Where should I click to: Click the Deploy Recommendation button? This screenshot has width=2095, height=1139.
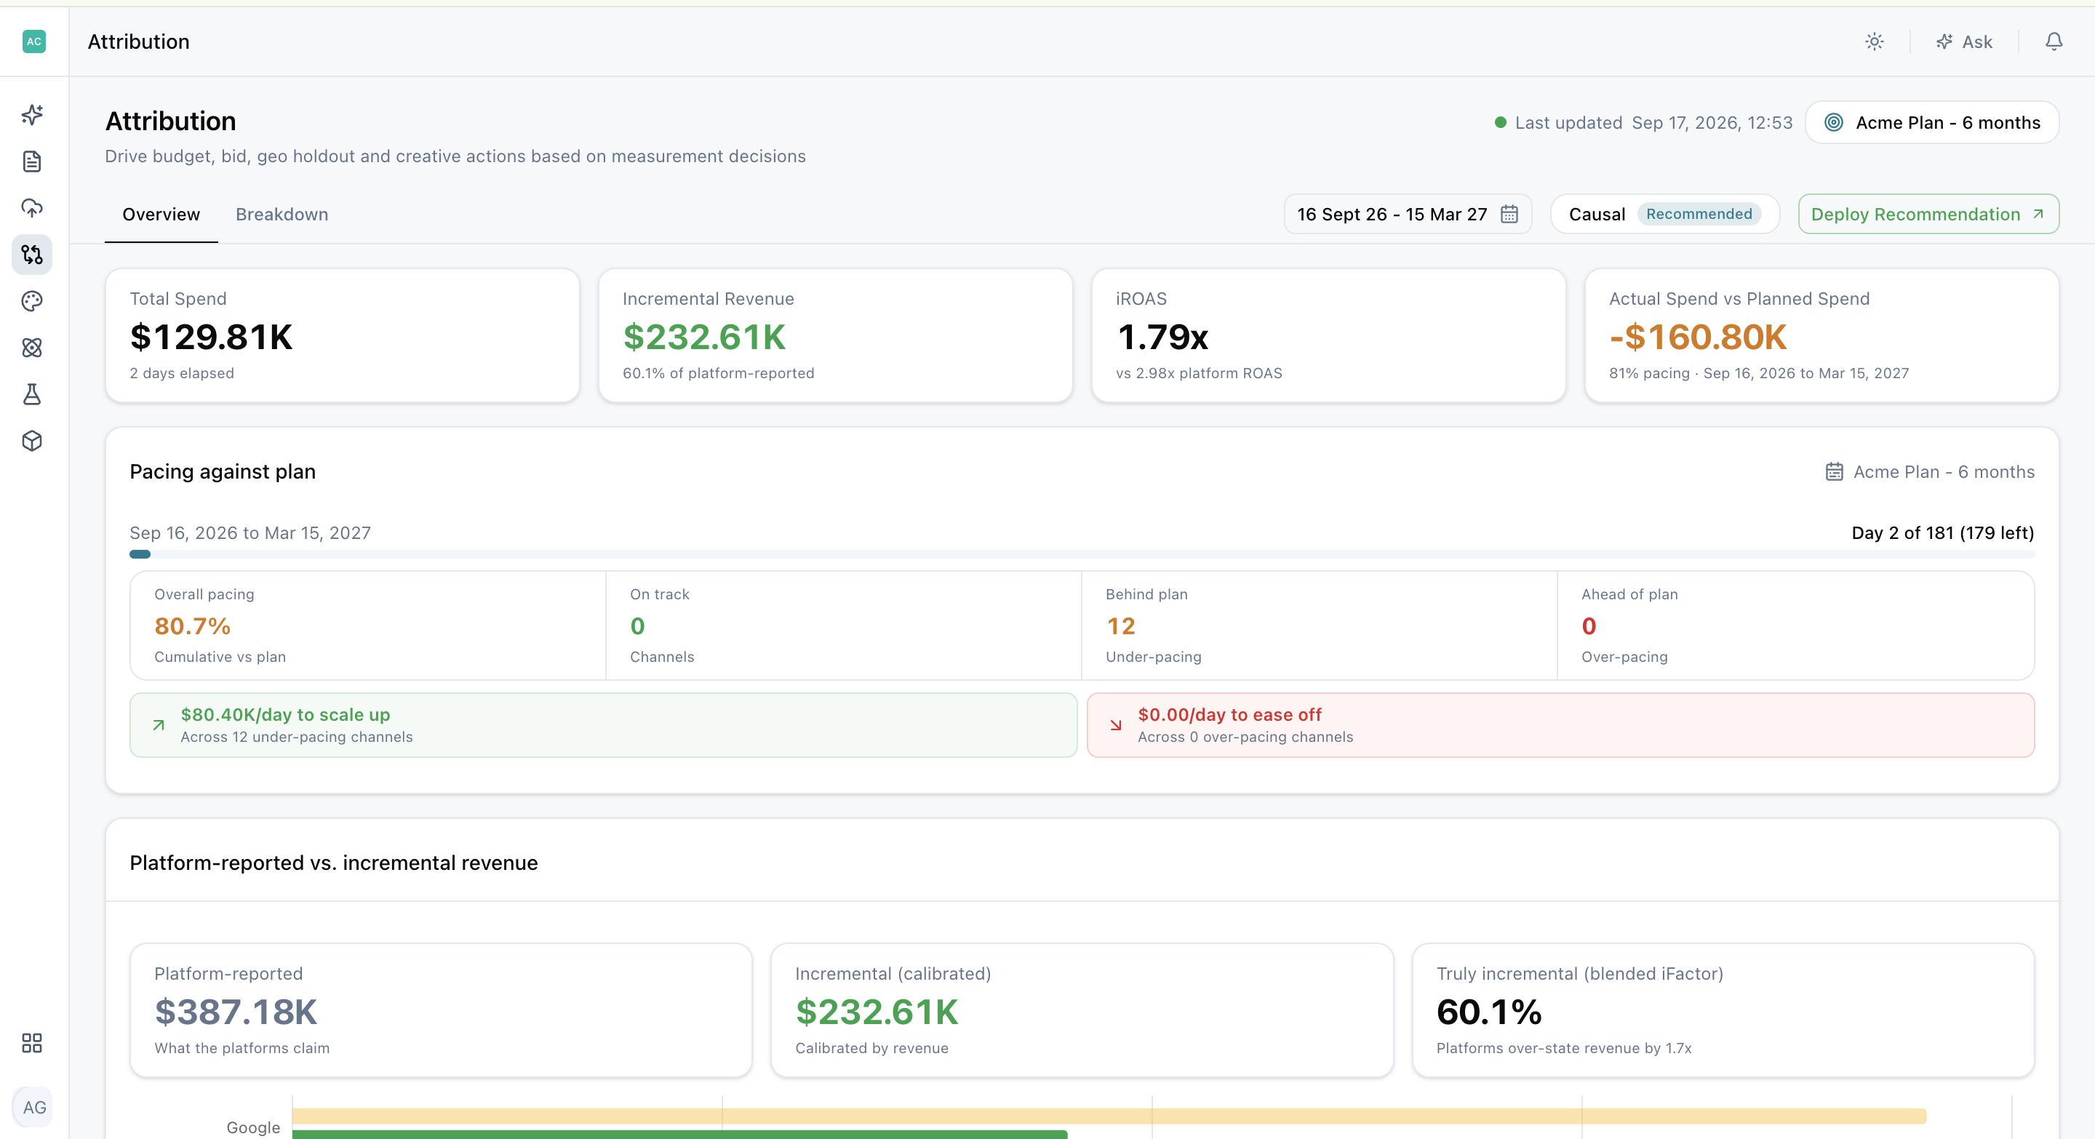(1928, 215)
